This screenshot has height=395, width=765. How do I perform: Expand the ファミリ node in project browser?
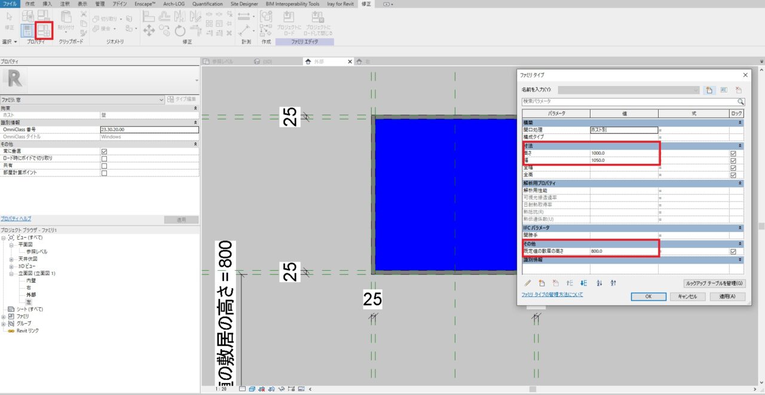[4, 316]
